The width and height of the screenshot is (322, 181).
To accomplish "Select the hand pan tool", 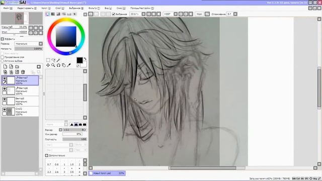I will click(64, 65).
